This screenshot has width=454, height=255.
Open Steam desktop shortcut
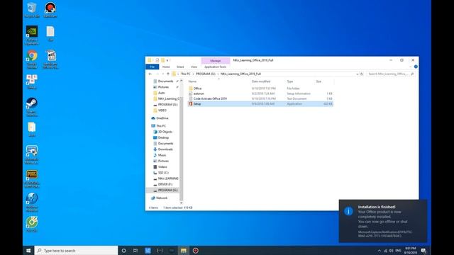point(31,107)
